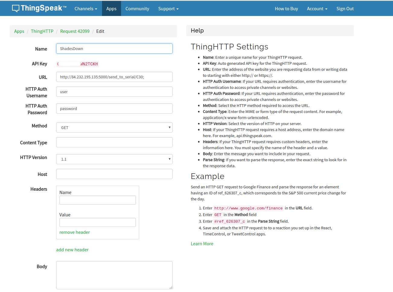The height and width of the screenshot is (292, 393).
Task: Focus the HTTP Auth Username field
Action: click(x=114, y=92)
